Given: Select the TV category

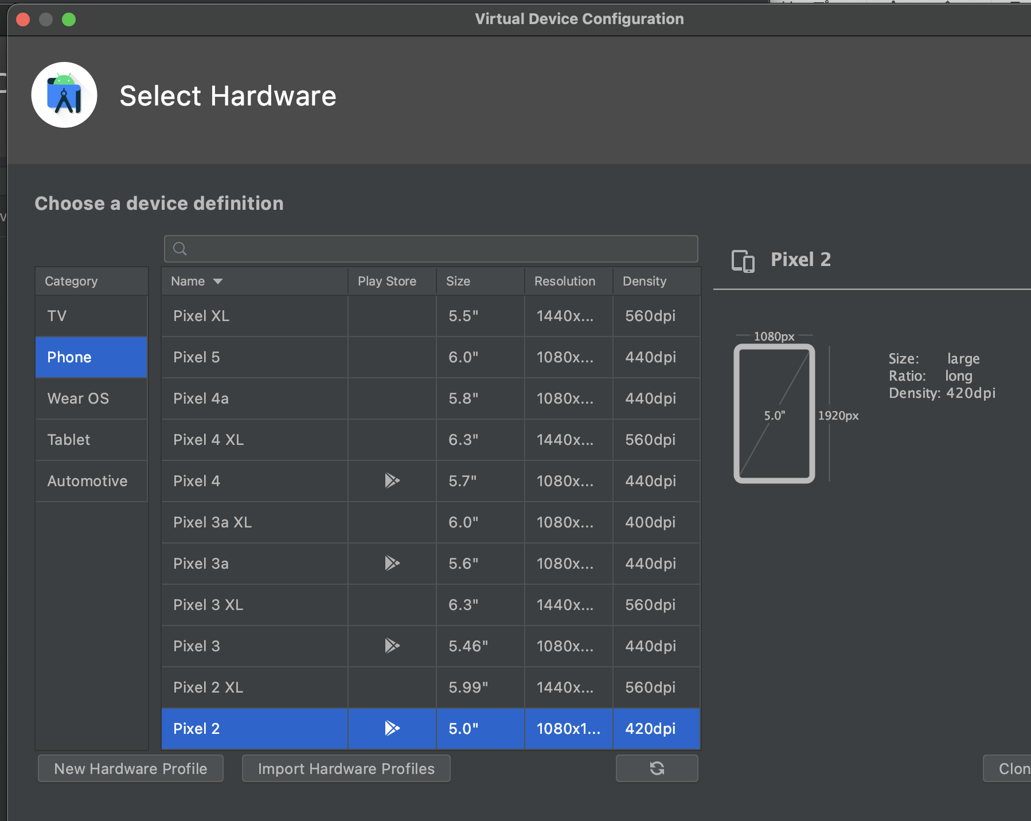Looking at the screenshot, I should point(92,316).
